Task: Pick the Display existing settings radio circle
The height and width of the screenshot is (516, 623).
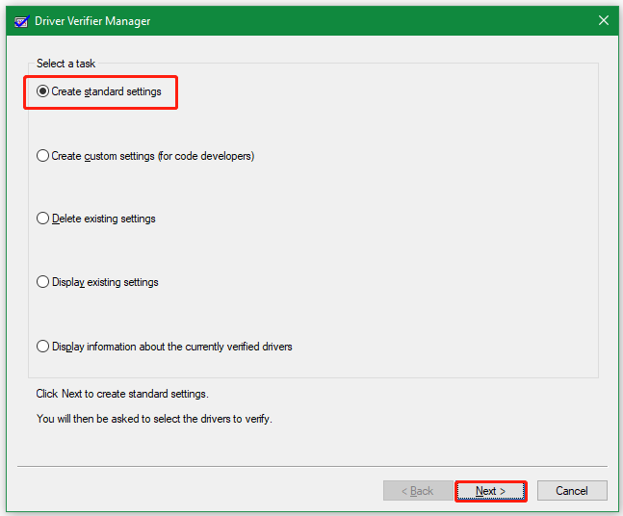Action: pos(42,282)
